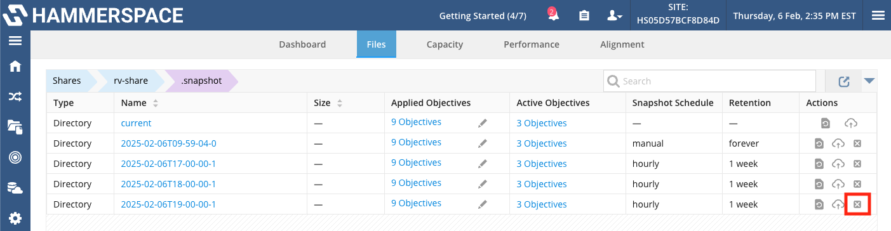Screen dimensions: 891x231
Task: Delete the 09-59-04-0 manual snapshot
Action: 857,143
